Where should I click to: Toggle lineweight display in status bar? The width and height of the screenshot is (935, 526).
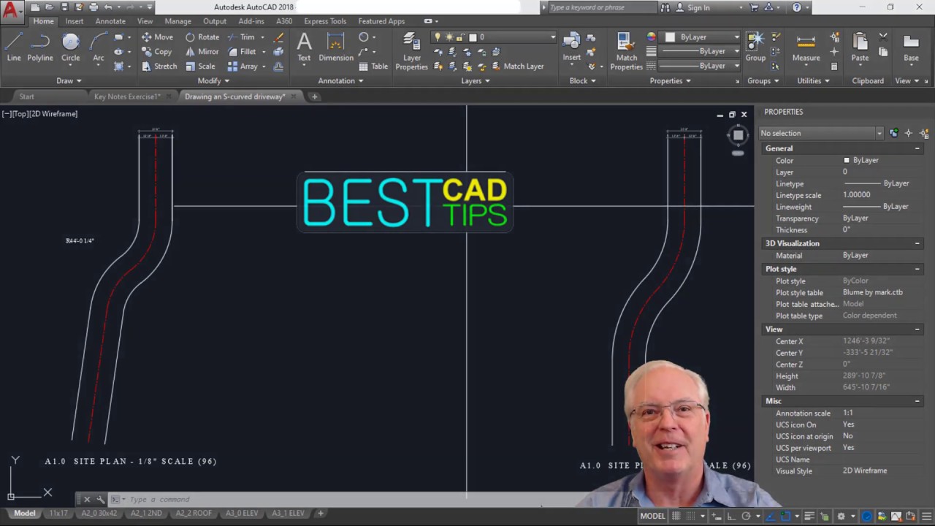pyautogui.click(x=809, y=516)
